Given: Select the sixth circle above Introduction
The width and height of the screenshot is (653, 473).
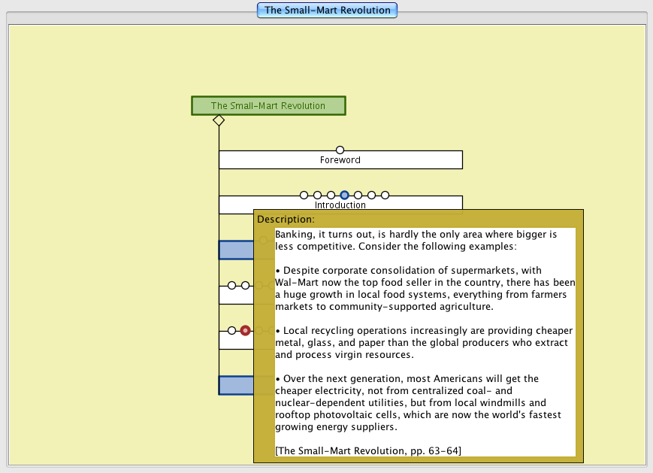Looking at the screenshot, I should tap(371, 195).
